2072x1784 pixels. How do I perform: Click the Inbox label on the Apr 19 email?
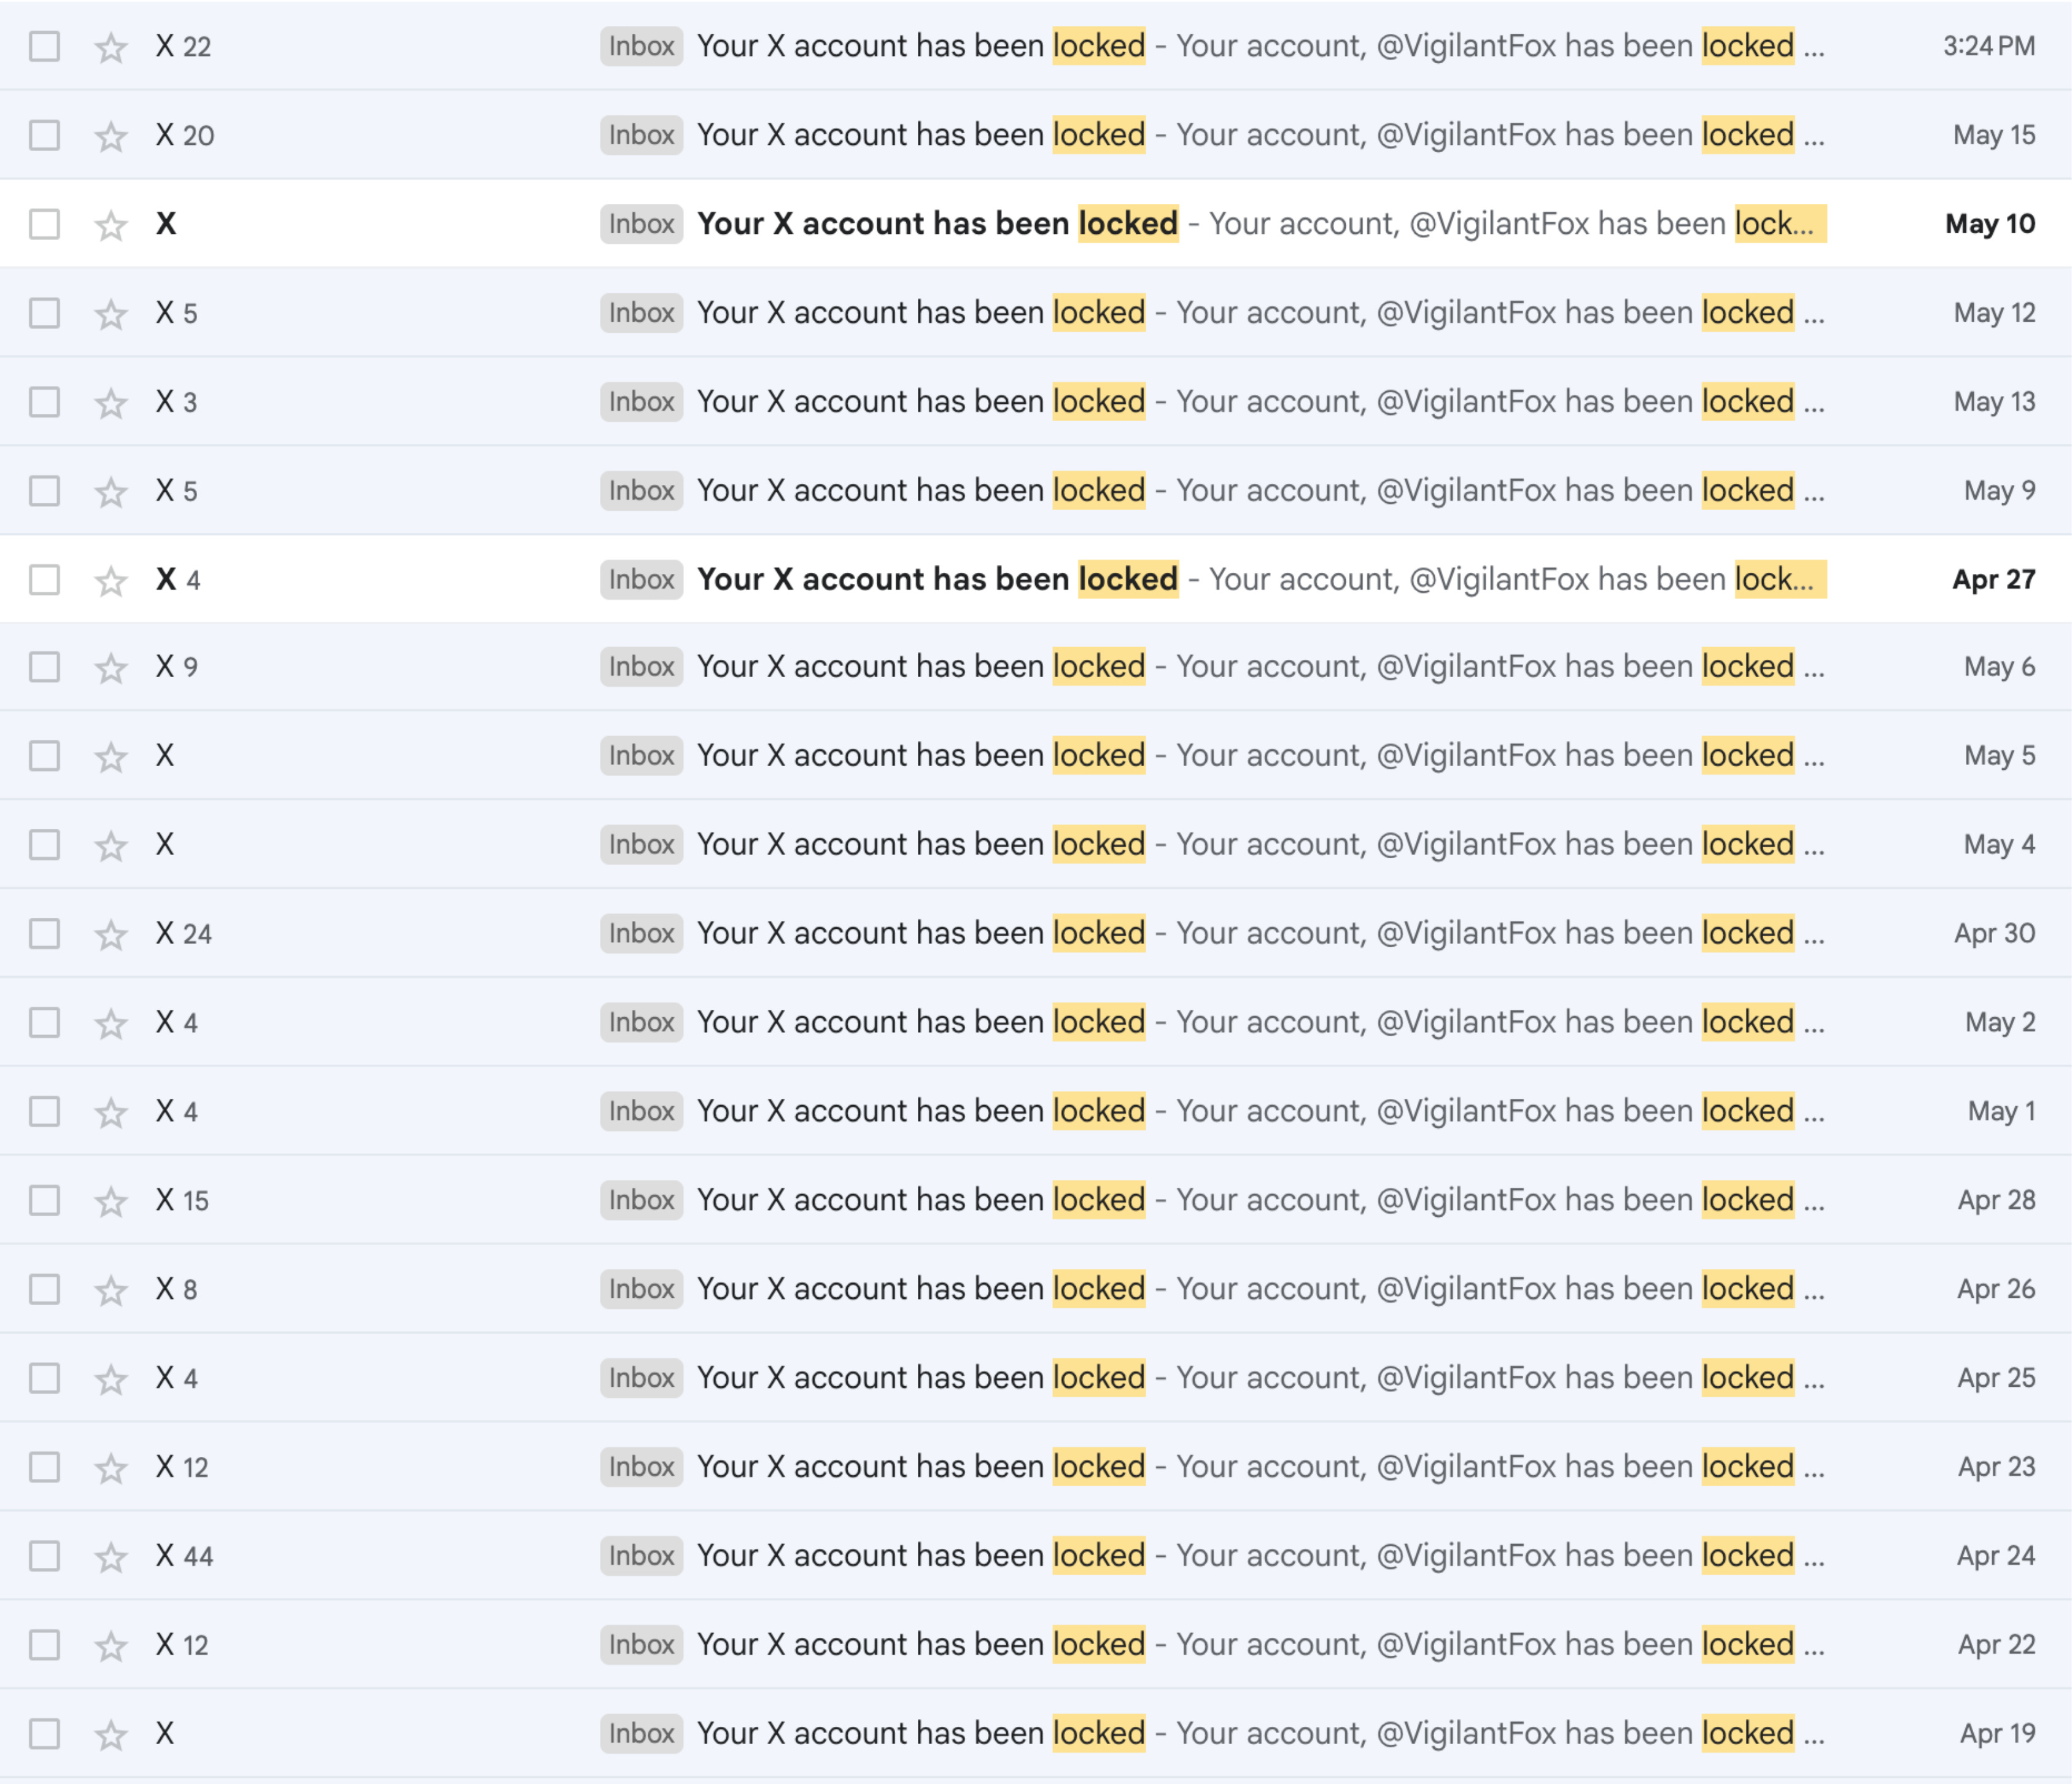(641, 1734)
